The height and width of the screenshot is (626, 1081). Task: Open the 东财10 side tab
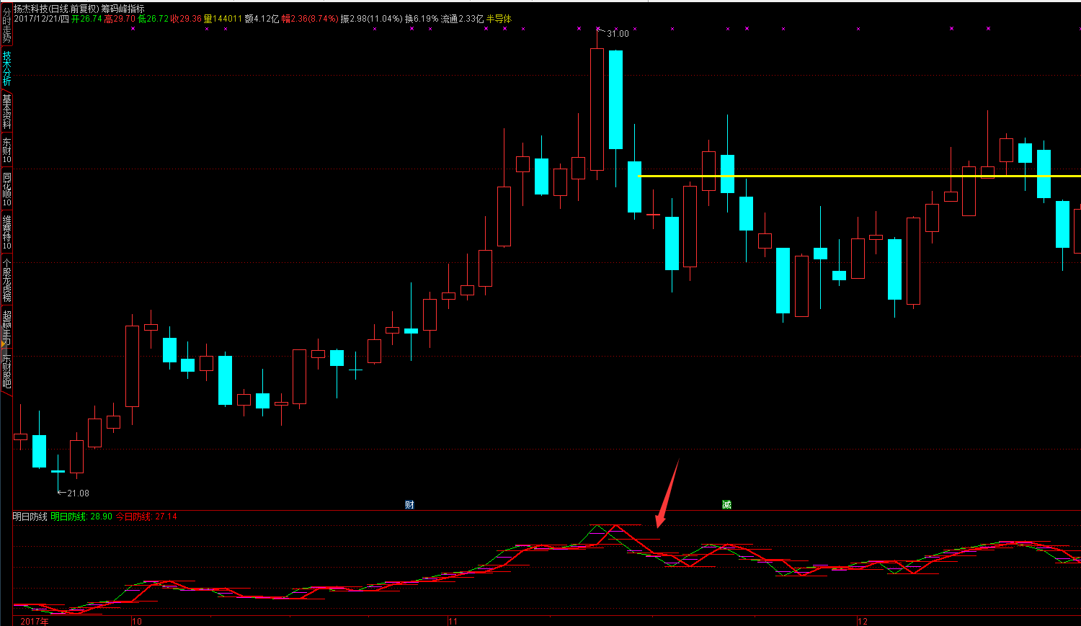tap(6, 151)
